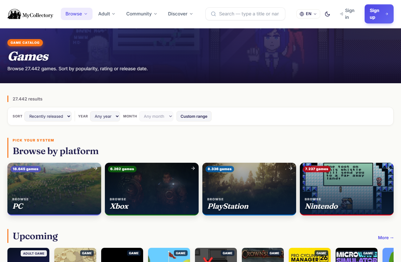Image resolution: width=401 pixels, height=262 pixels.
Task: Open the Xbox platform card
Action: tap(152, 189)
